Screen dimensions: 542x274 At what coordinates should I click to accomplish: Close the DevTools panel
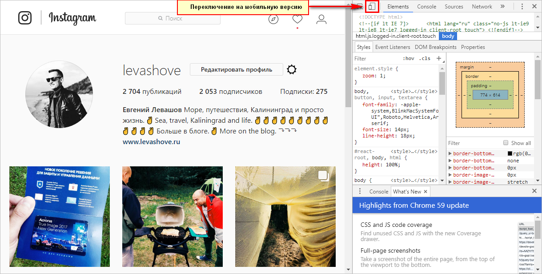click(x=534, y=7)
